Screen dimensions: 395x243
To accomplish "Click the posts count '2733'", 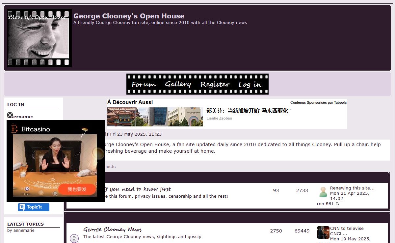I will pyautogui.click(x=302, y=190).
